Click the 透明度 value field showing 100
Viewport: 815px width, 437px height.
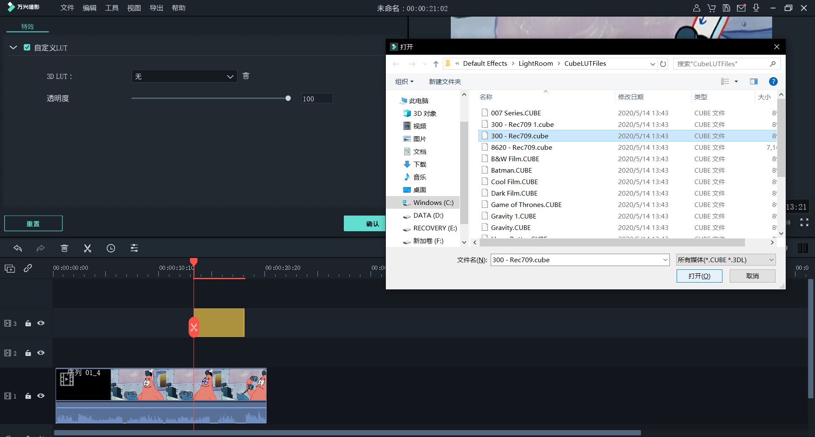(x=317, y=98)
